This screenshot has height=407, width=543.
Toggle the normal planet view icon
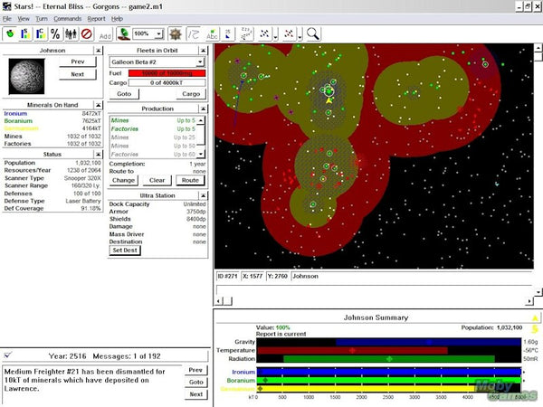(x=10, y=33)
